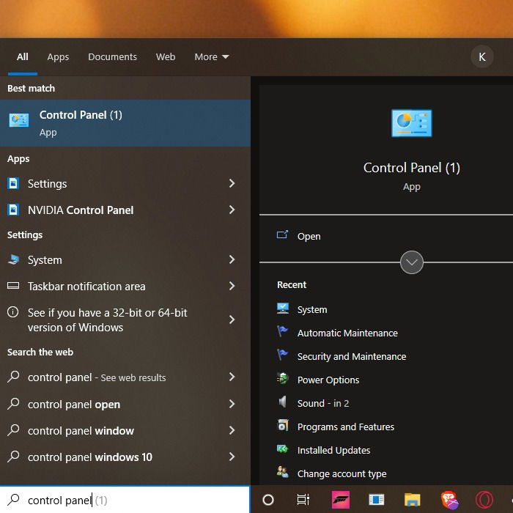
Task: Open File Explorer from the taskbar
Action: click(412, 500)
